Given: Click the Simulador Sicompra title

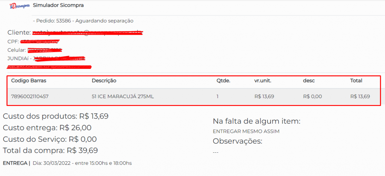Looking at the screenshot, I should coord(58,5).
